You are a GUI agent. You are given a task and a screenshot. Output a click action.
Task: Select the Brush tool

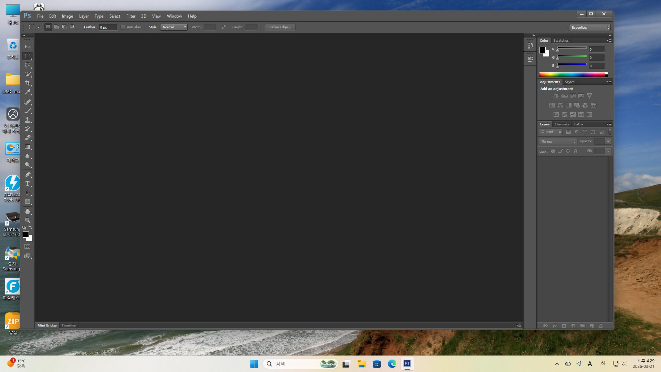[28, 111]
